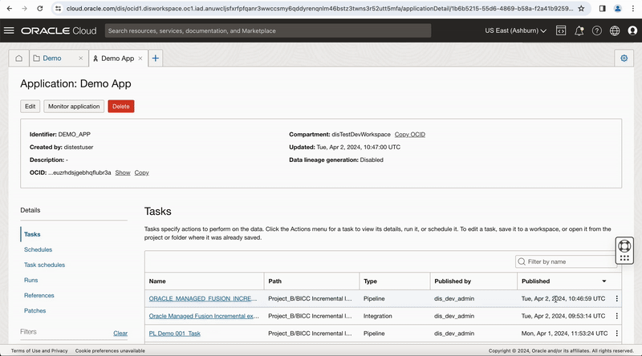The width and height of the screenshot is (642, 356).
Task: Open the announcements bell icon
Action: [x=579, y=30]
